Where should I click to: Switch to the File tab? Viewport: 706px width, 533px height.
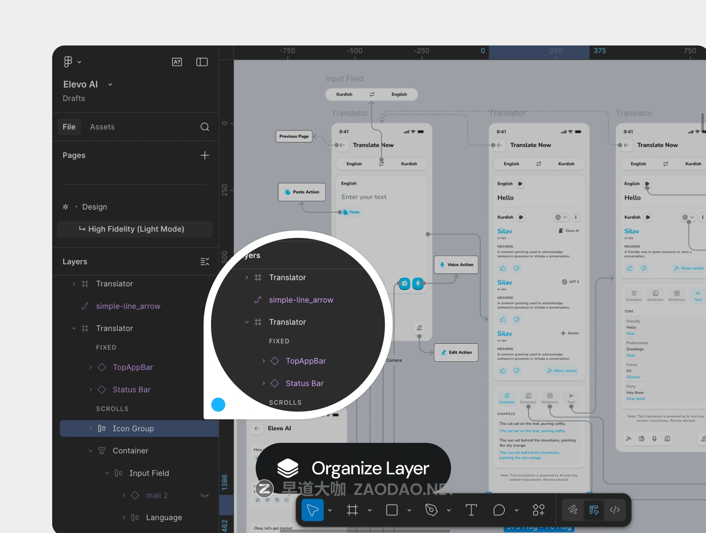click(x=69, y=127)
